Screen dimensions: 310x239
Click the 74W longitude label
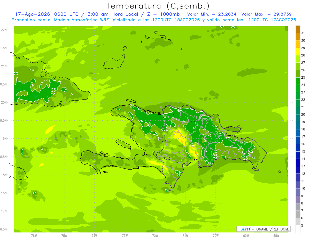[x=95, y=235]
